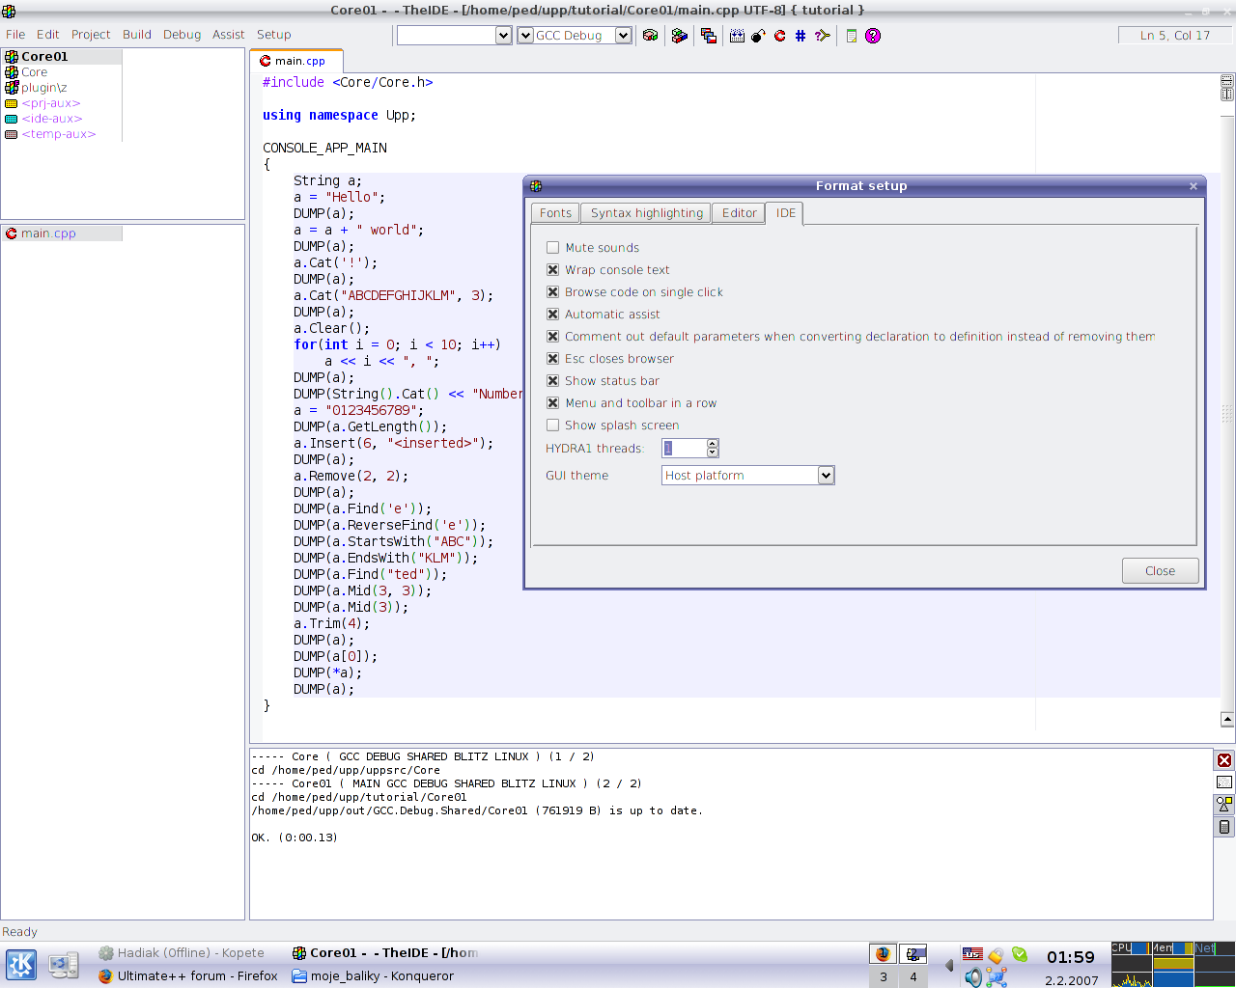Click the bomb debug icon in toolbar
This screenshot has width=1236, height=988.
tap(759, 36)
